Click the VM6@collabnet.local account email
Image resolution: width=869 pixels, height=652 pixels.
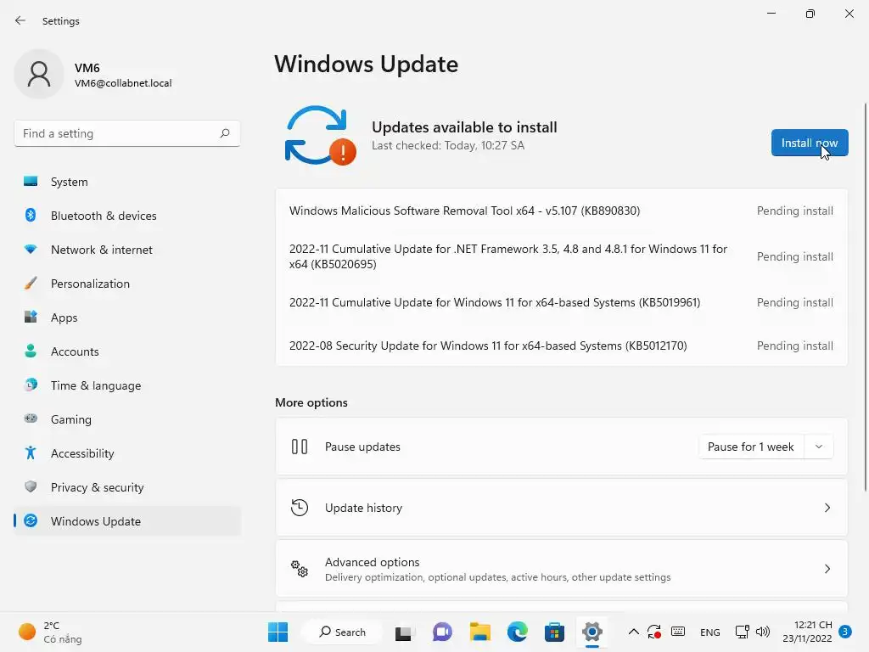click(123, 83)
